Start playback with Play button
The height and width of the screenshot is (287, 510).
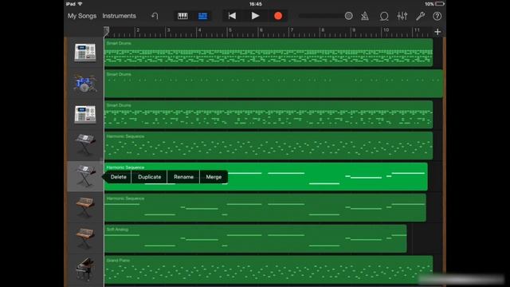pos(255,16)
